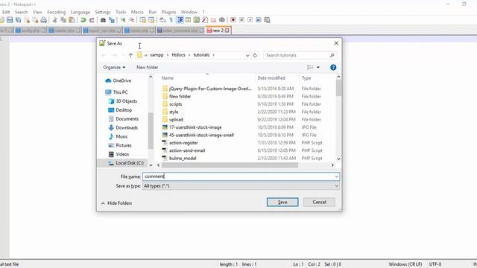Click the file list vertical scrollbar thumb

click(338, 88)
